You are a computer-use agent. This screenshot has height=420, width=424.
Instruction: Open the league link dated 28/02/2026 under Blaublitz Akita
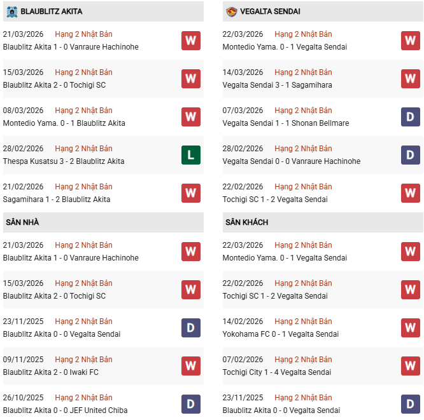83,149
